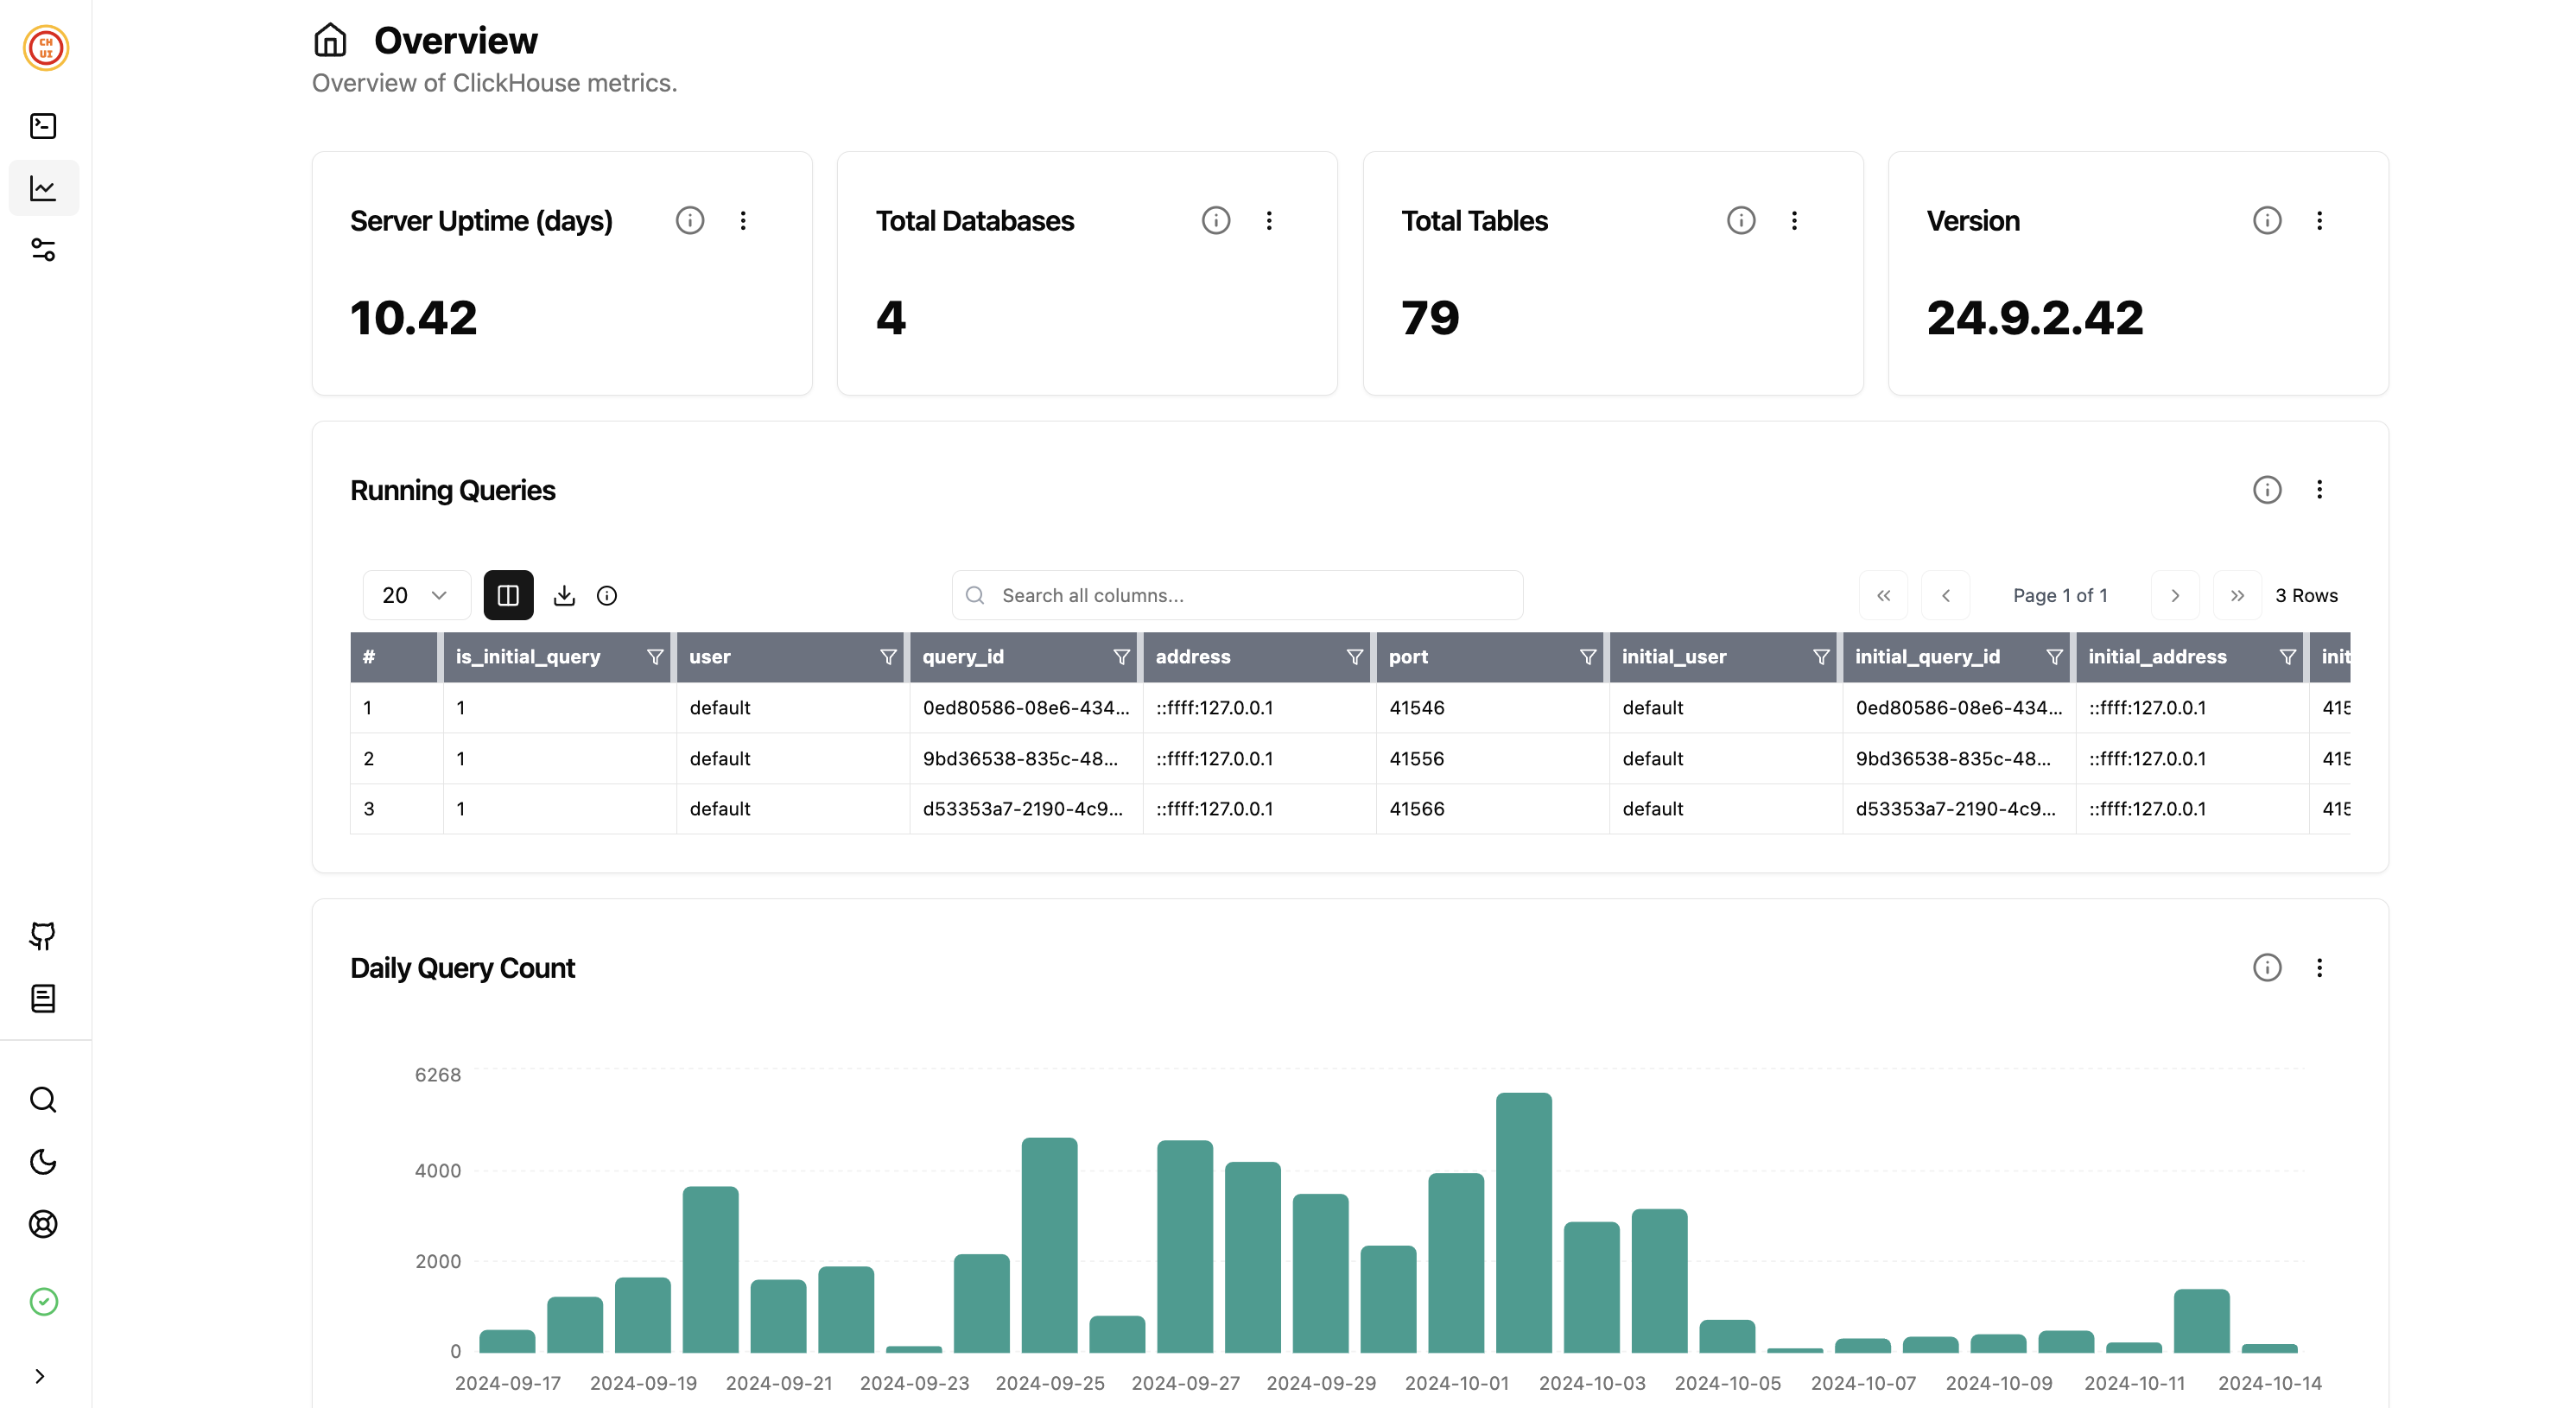Click the '3 Rows' count label

(2306, 596)
